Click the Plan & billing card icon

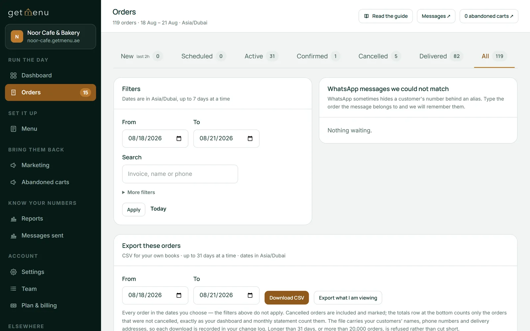13,306
